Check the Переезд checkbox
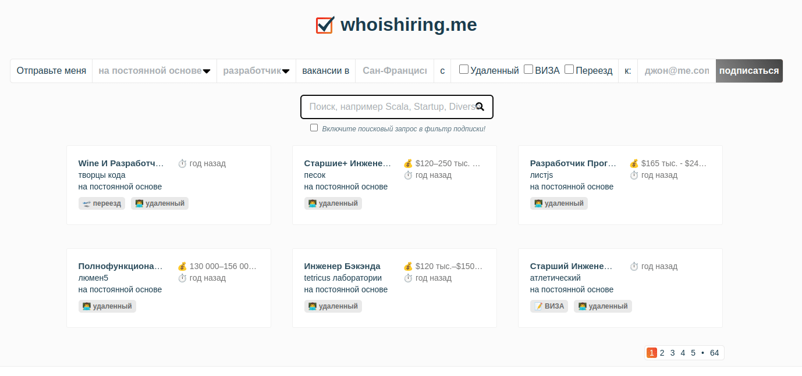802x376 pixels. [x=569, y=70]
